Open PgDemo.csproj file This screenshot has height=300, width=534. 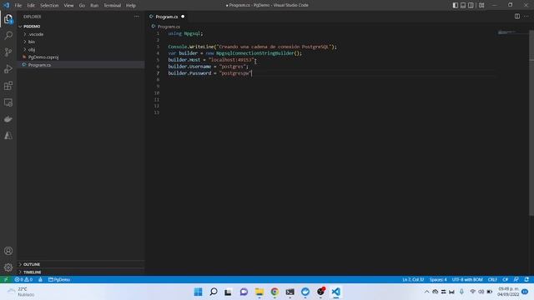pos(43,57)
